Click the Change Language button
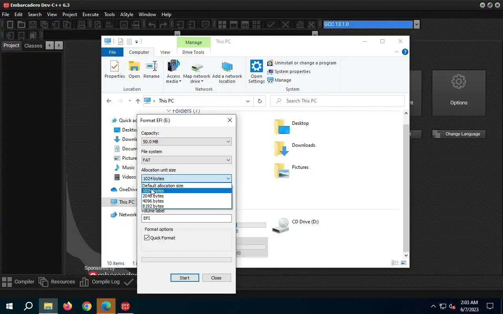Viewport: 503px width, 314px height. click(x=459, y=134)
